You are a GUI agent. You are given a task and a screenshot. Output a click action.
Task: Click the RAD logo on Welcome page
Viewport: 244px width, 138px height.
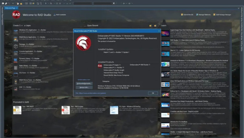coord(16,15)
